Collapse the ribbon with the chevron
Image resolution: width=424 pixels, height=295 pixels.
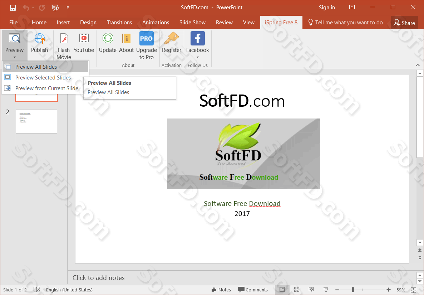(x=418, y=65)
